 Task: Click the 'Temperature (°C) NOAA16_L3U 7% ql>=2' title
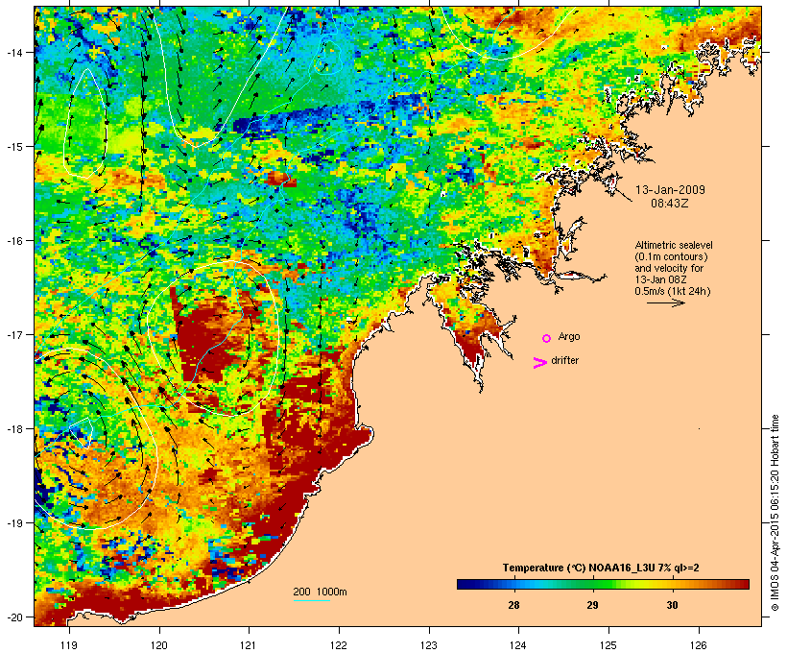[601, 568]
